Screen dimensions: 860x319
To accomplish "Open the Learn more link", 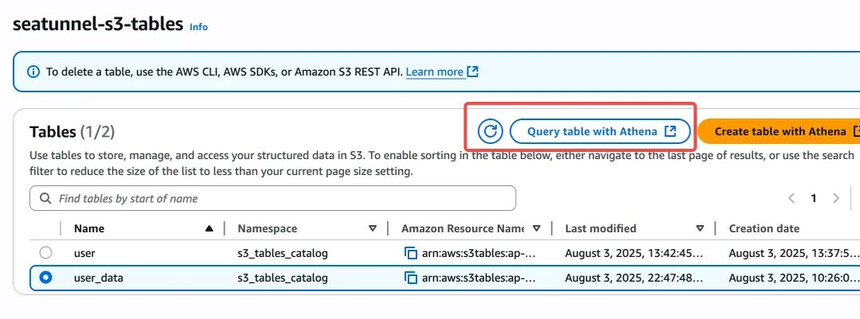I will [x=435, y=72].
